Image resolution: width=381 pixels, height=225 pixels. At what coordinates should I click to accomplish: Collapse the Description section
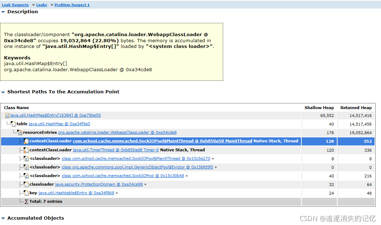click(x=3, y=12)
